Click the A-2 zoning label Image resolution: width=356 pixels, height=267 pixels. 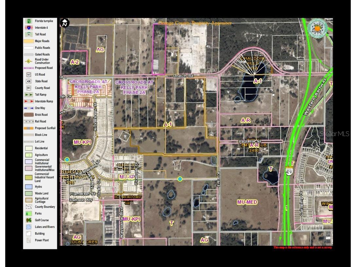tap(75, 62)
